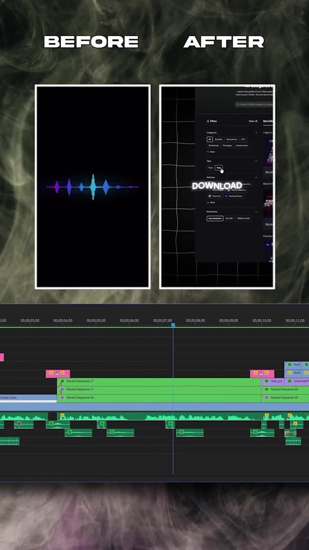Click the Clear all filters link

(x=253, y=121)
